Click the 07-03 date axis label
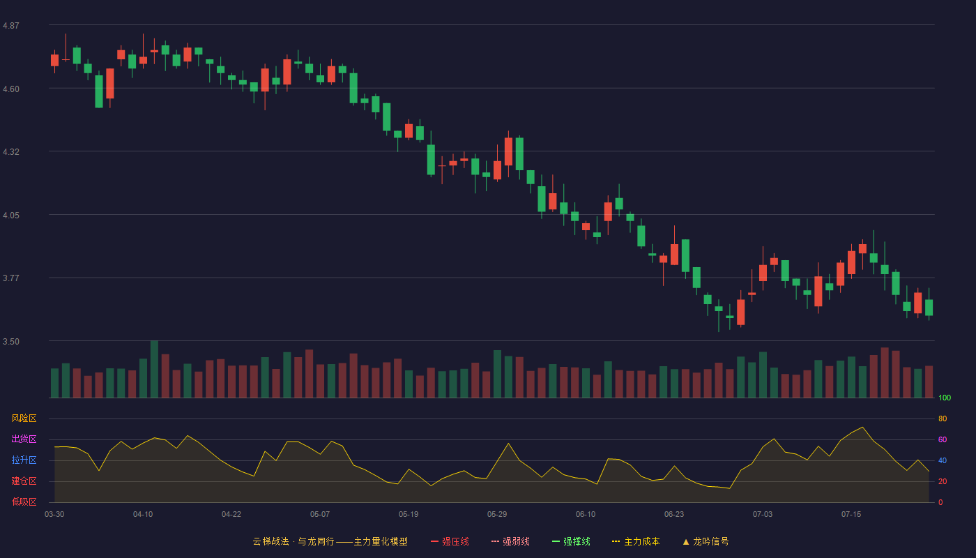Image resolution: width=976 pixels, height=558 pixels. [x=763, y=514]
